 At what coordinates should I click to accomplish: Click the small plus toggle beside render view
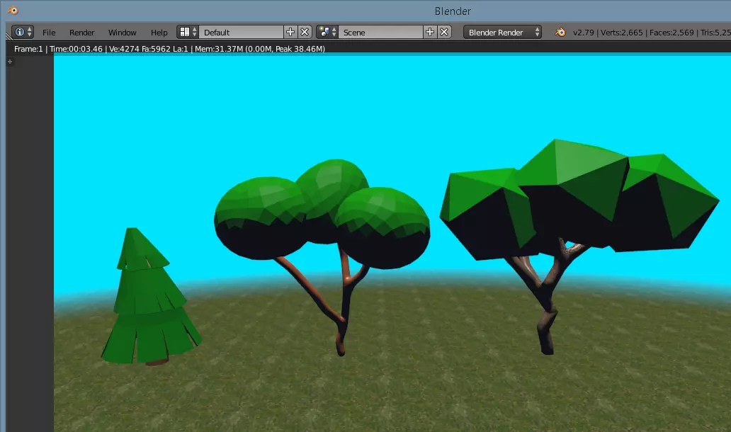click(10, 62)
